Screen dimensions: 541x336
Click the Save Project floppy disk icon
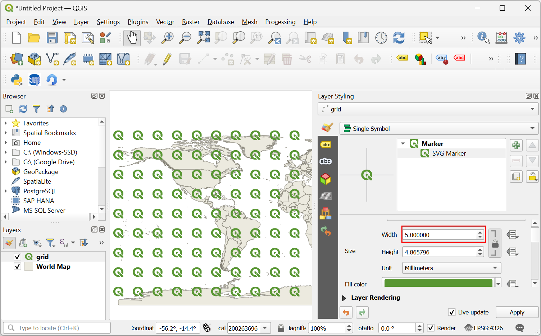[52, 38]
